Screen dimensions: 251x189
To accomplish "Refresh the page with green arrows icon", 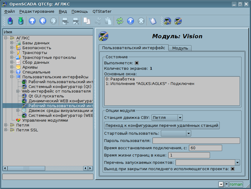I will pyautogui.click(x=120, y=21).
